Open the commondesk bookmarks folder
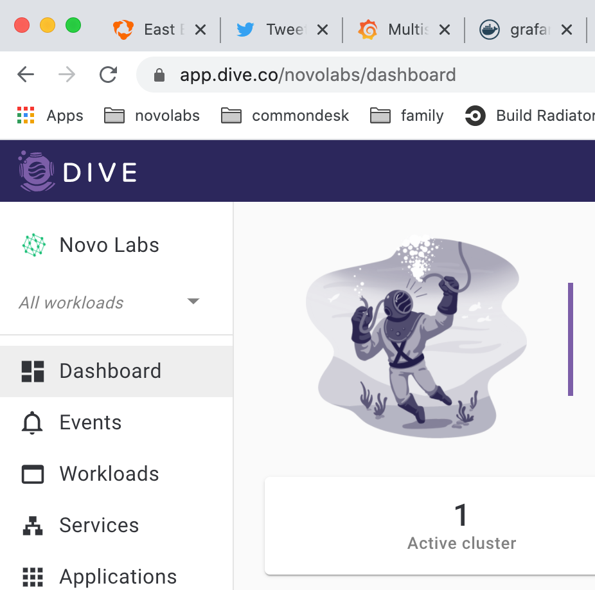The width and height of the screenshot is (595, 590). pyautogui.click(x=285, y=116)
